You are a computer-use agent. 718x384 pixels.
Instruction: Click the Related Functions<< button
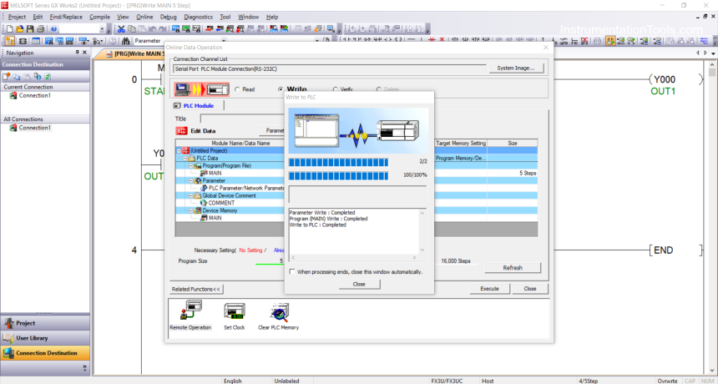tap(196, 290)
